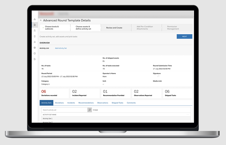Open the hierarchy tree sidebar icon
The image size is (226, 145).
35,19
